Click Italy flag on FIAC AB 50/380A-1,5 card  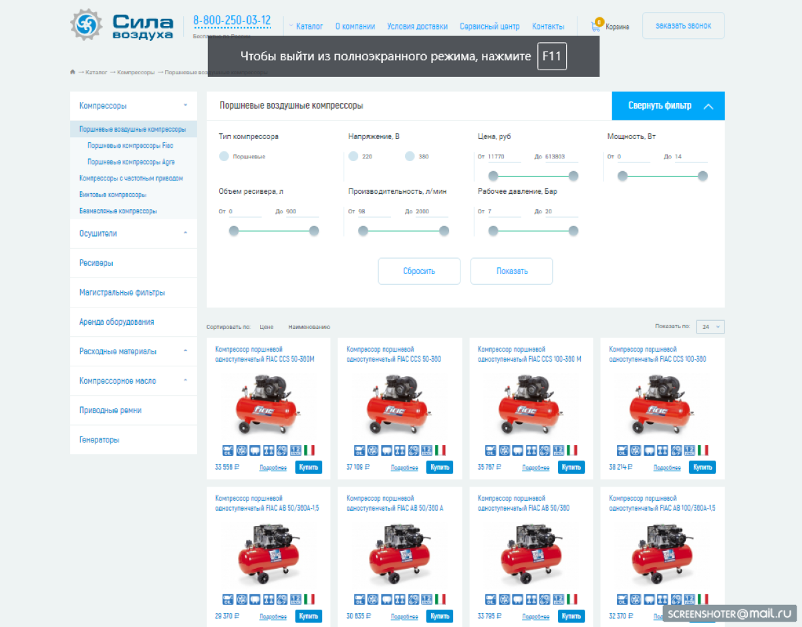click(x=309, y=600)
